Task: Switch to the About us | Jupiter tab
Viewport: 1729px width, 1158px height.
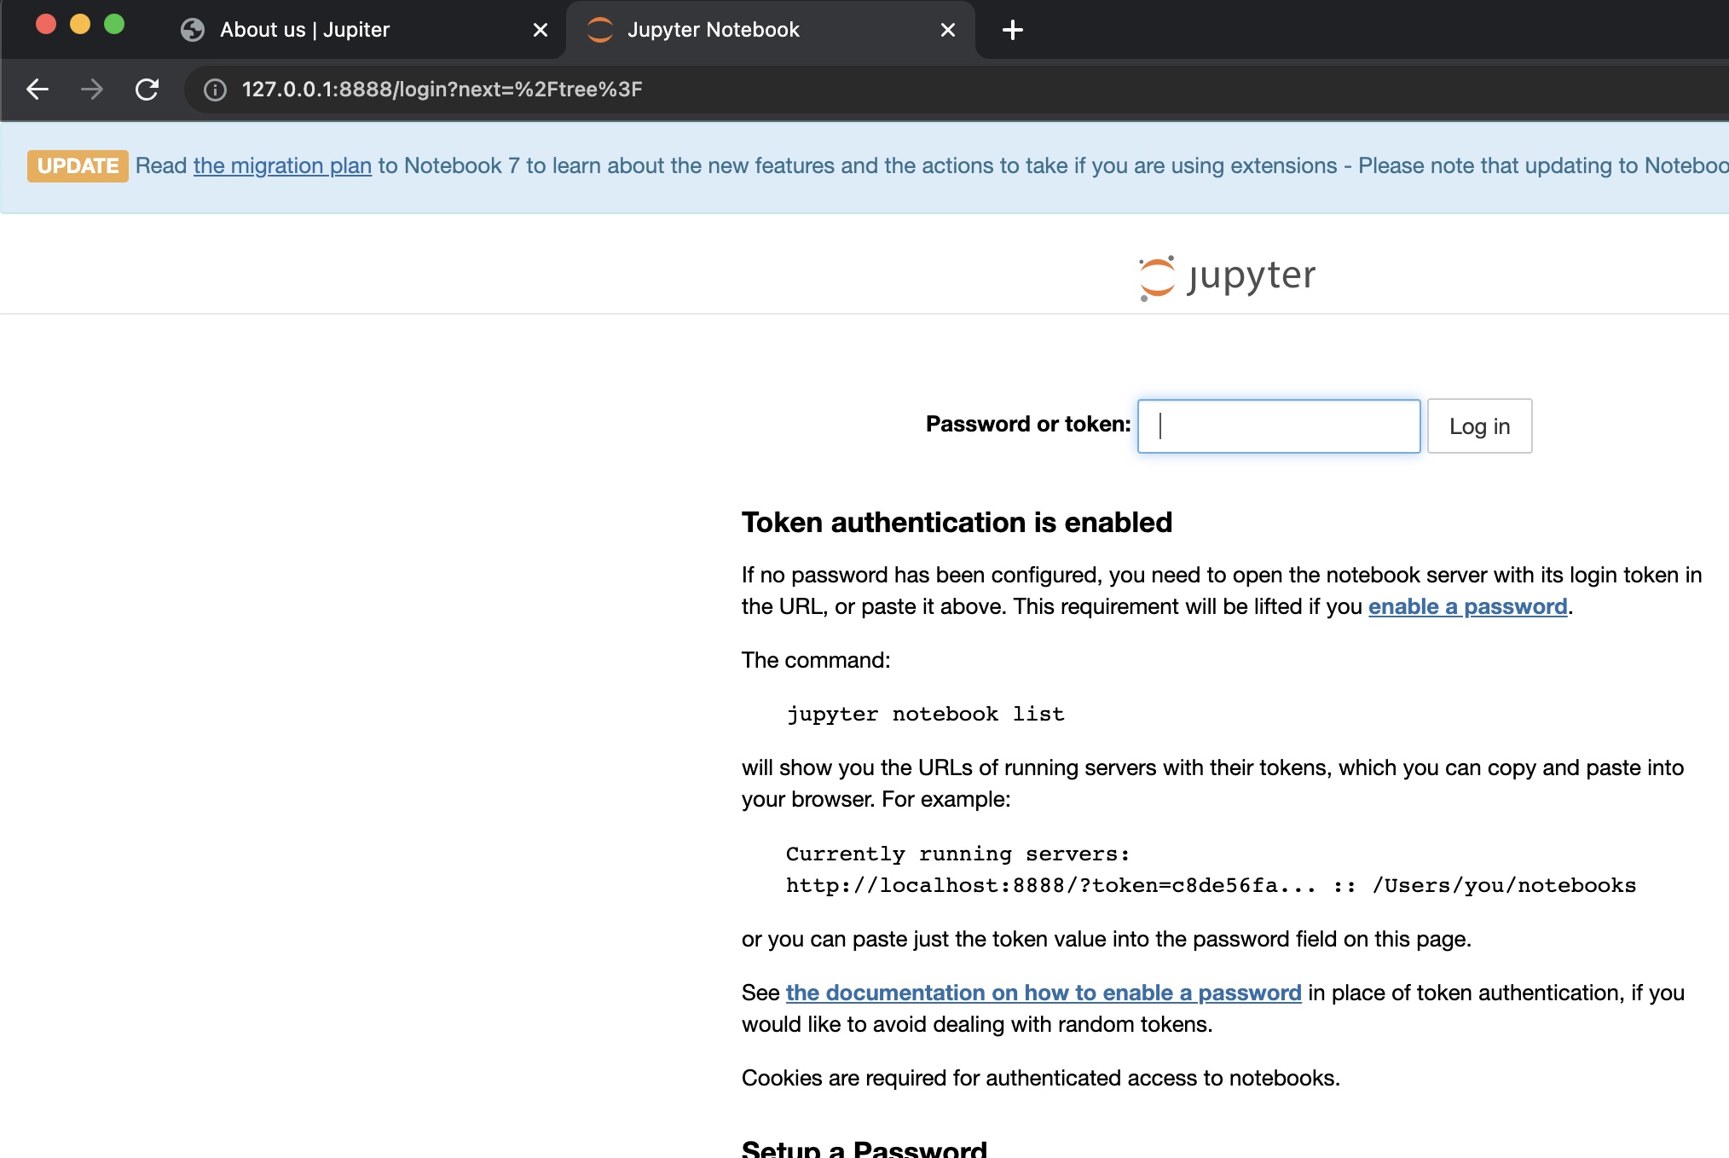Action: click(341, 30)
